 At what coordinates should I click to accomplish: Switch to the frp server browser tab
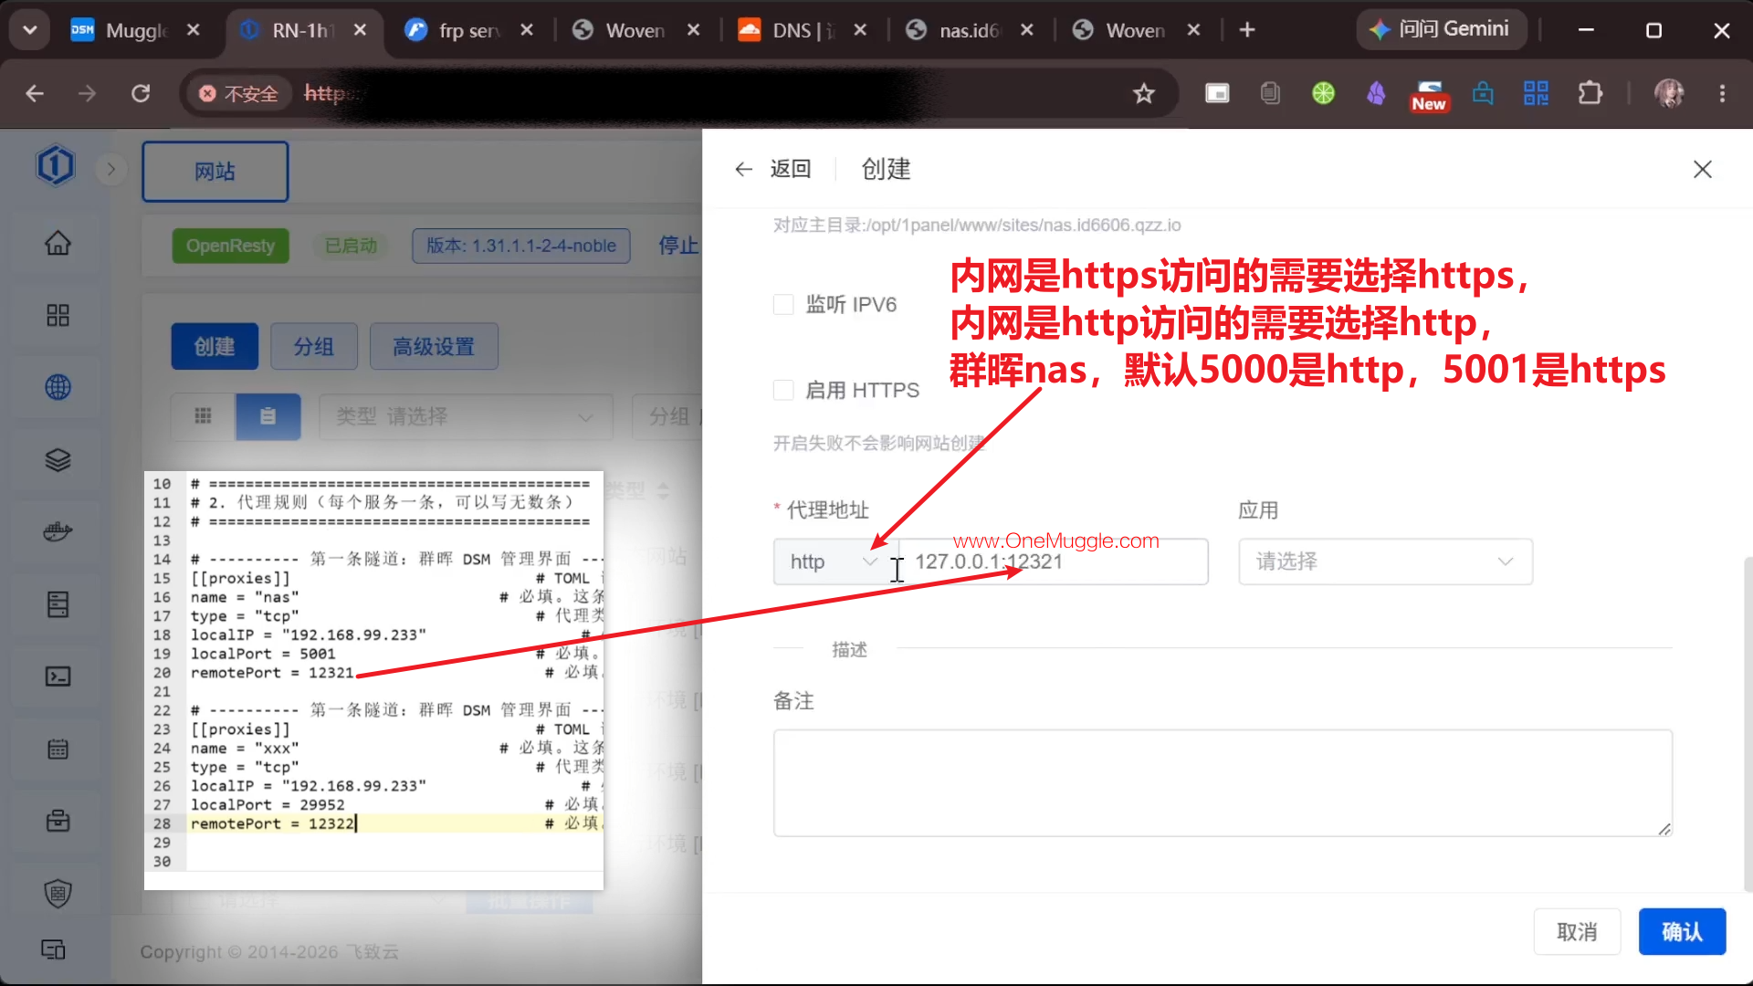(x=468, y=30)
